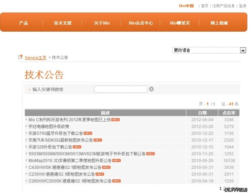Click the Service主页 breadcrumb squares icon
Viewport: 250px width, 193px height.
point(20,57)
